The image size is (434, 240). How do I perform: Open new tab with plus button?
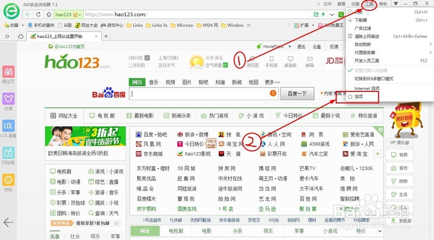(x=106, y=36)
